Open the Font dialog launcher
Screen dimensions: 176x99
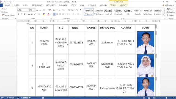point(51,18)
